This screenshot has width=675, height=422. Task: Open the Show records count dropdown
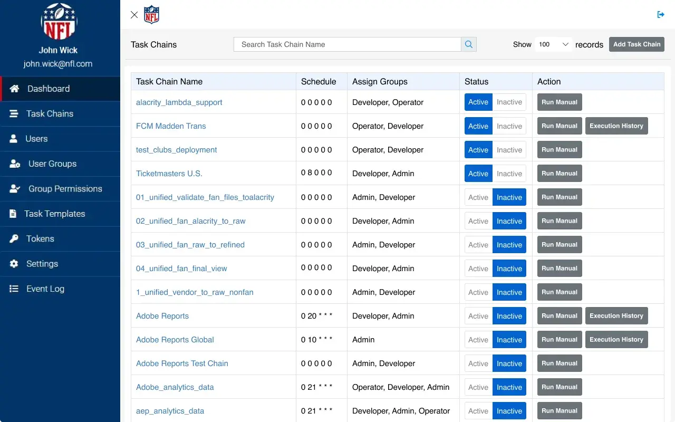pyautogui.click(x=553, y=44)
